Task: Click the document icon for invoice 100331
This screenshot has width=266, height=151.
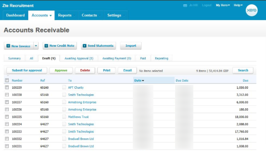Action: pyautogui.click(x=64, y=146)
